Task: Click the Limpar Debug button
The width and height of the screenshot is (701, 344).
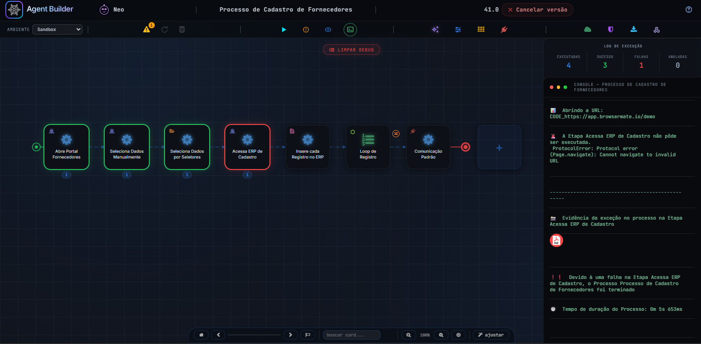Action: [352, 50]
